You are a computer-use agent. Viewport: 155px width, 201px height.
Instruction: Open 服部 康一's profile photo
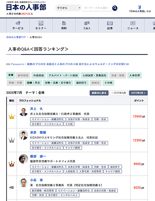click(x=24, y=159)
